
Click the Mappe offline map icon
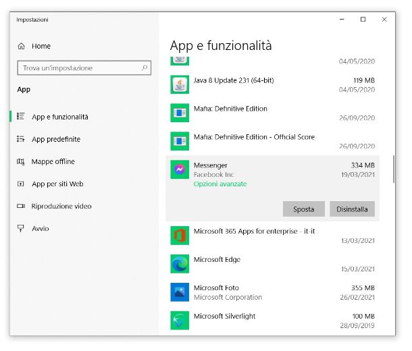21,161
